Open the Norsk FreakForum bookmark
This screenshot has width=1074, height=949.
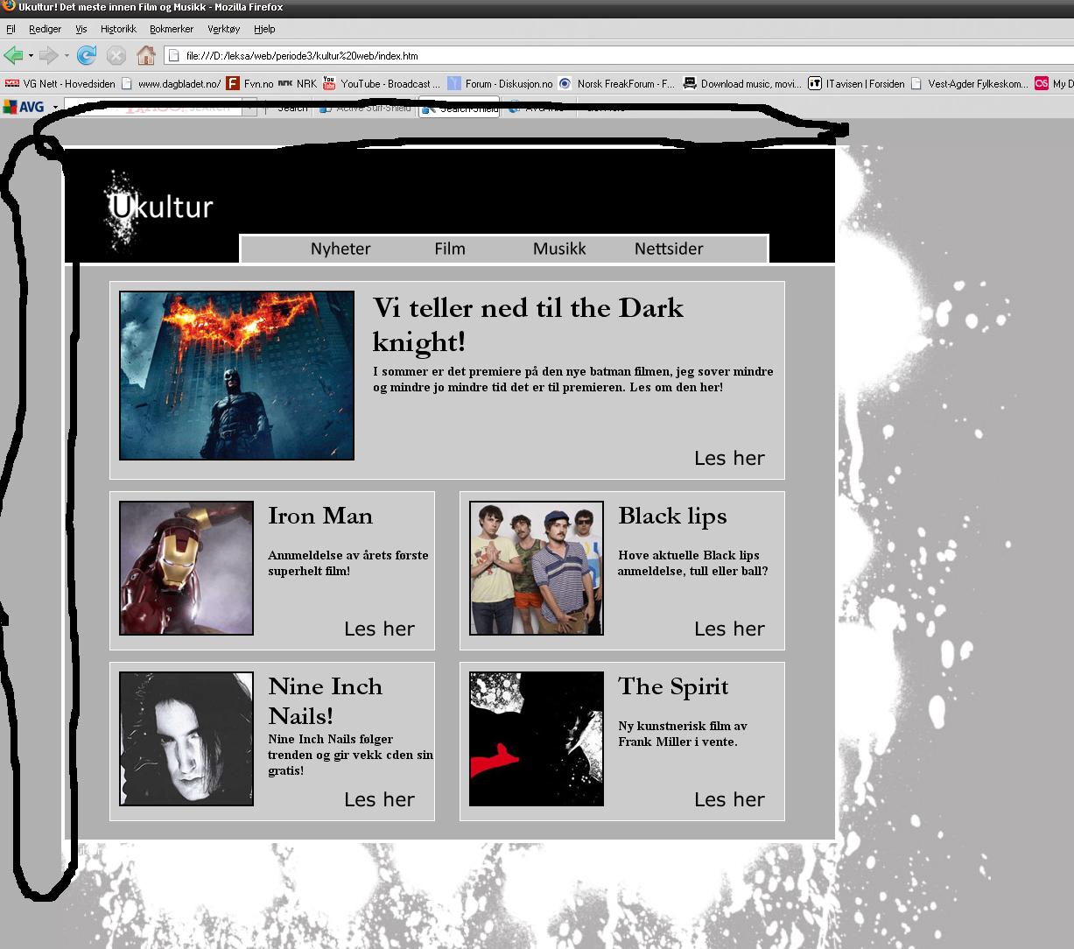616,84
